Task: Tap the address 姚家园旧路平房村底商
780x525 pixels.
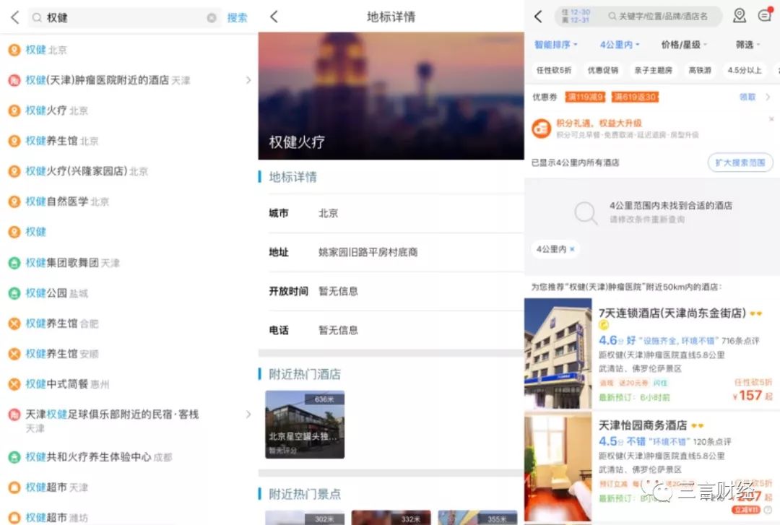Action: [x=368, y=252]
